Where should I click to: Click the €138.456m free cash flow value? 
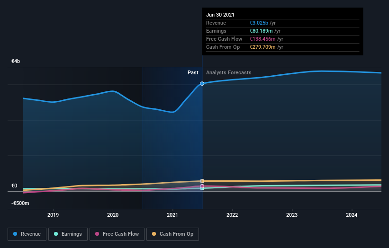coord(262,39)
